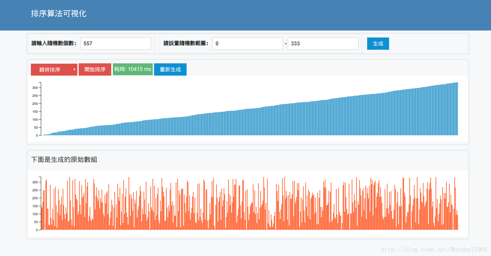Click the range minimum field showing 0
The image size is (491, 256).
click(248, 44)
